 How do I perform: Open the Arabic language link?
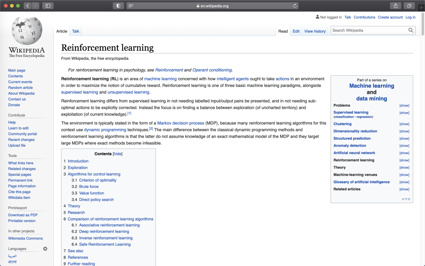[x=12, y=256]
